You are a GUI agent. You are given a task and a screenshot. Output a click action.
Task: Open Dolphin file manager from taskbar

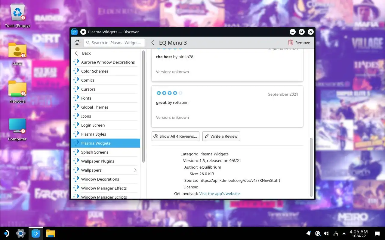[x=51, y=233]
